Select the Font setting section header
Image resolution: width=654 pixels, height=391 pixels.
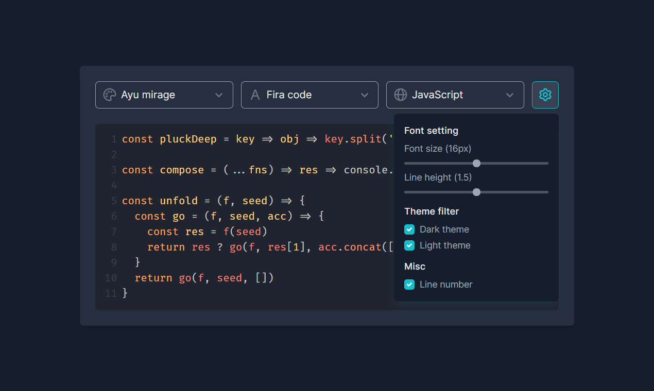pos(431,130)
